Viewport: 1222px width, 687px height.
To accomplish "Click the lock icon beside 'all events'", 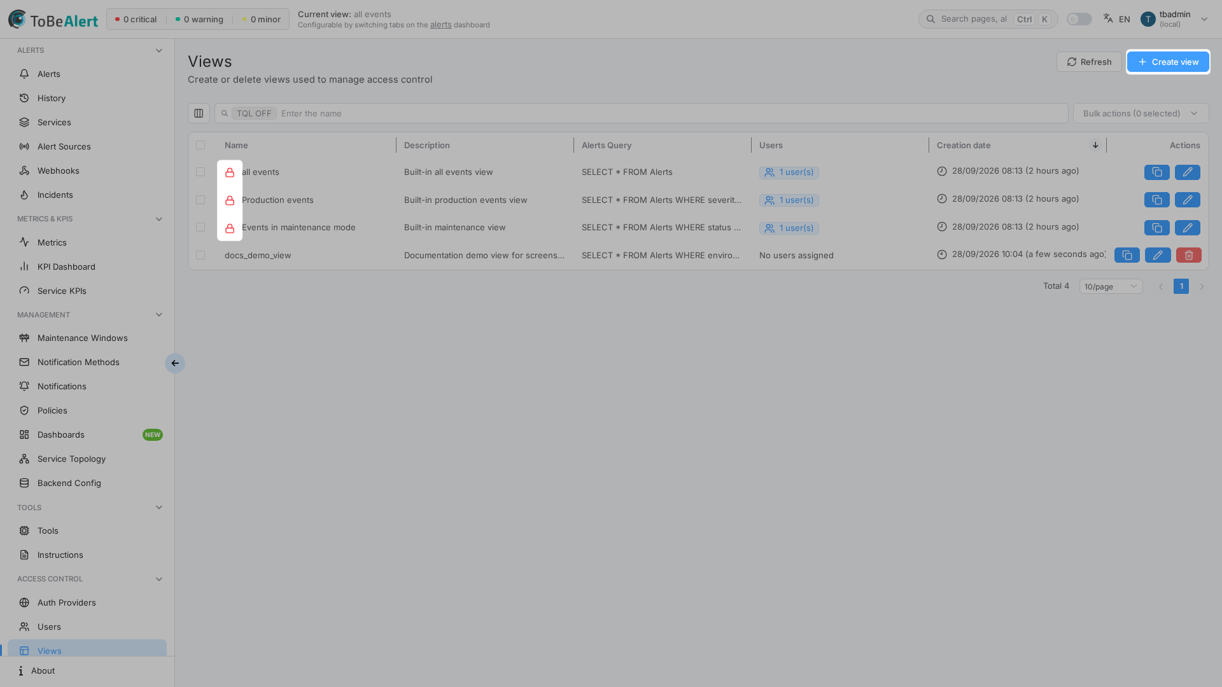I will (x=230, y=172).
